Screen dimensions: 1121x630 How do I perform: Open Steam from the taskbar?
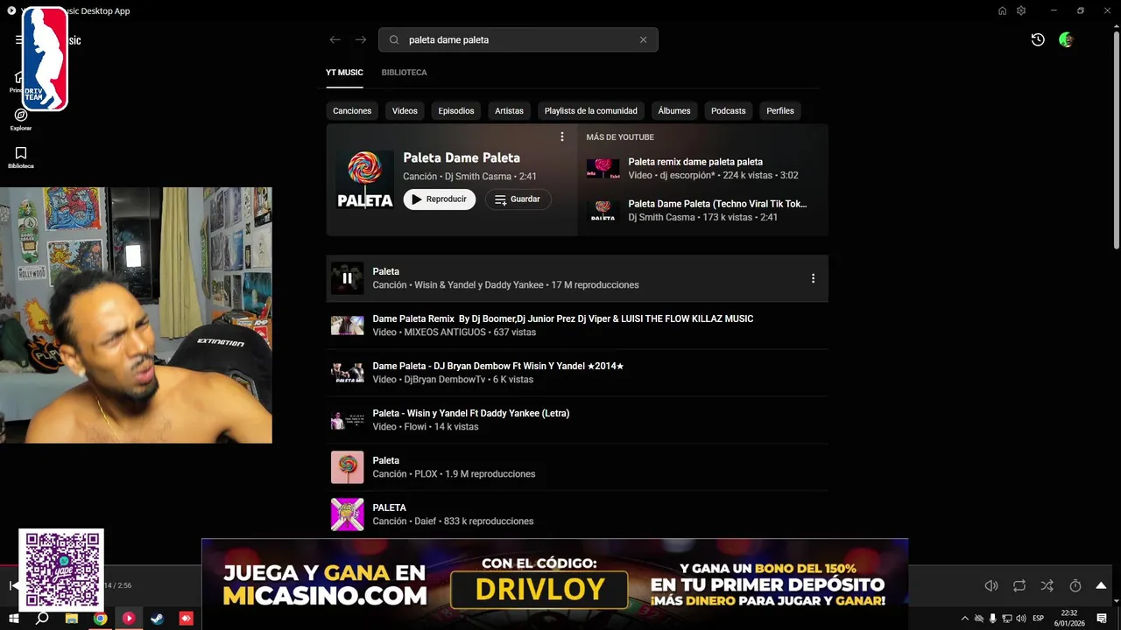tap(157, 619)
